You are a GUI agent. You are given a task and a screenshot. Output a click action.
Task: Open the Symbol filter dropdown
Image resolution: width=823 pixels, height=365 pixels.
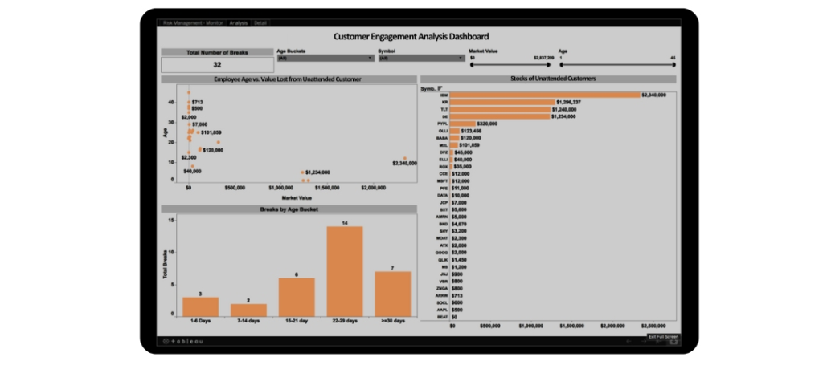coord(460,58)
